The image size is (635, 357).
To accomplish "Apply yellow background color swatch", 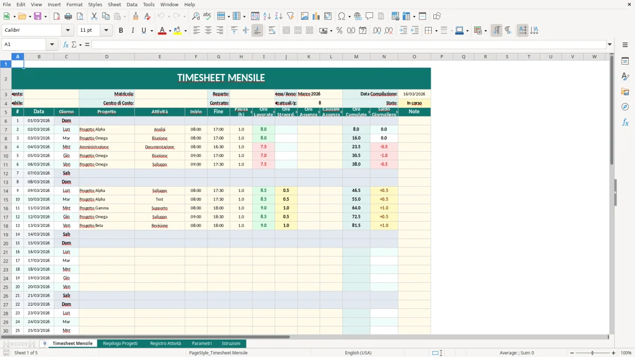I will [177, 31].
